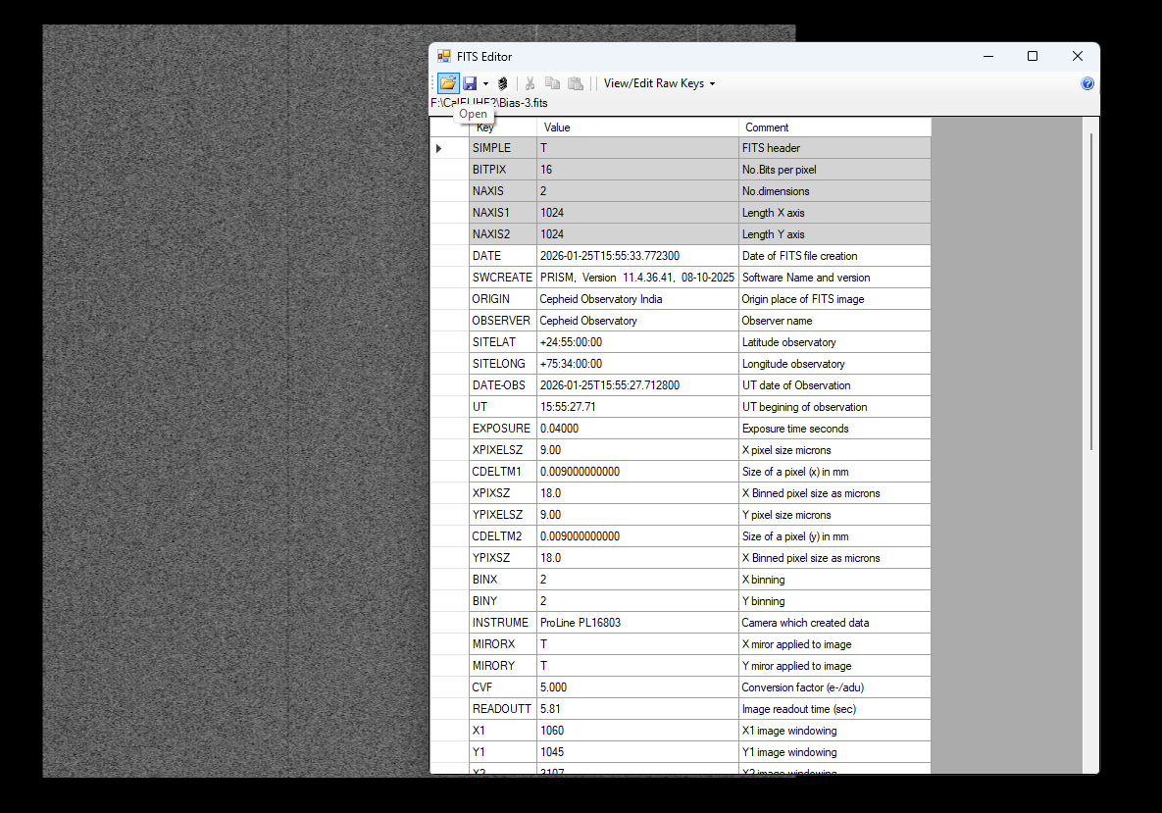Click the spiral-bound icon in the toolbar
Viewport: 1162px width, 813px height.
(x=503, y=83)
